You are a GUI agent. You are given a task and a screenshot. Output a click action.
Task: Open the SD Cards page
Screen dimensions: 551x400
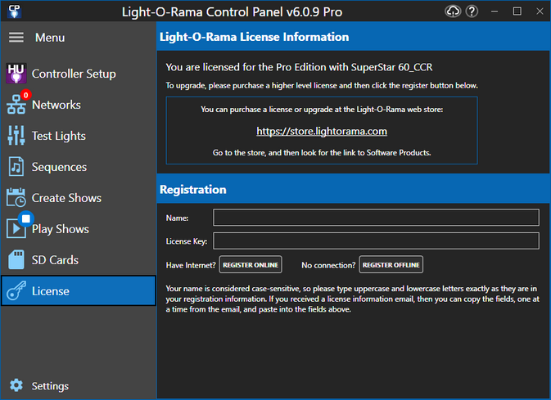pyautogui.click(x=79, y=259)
